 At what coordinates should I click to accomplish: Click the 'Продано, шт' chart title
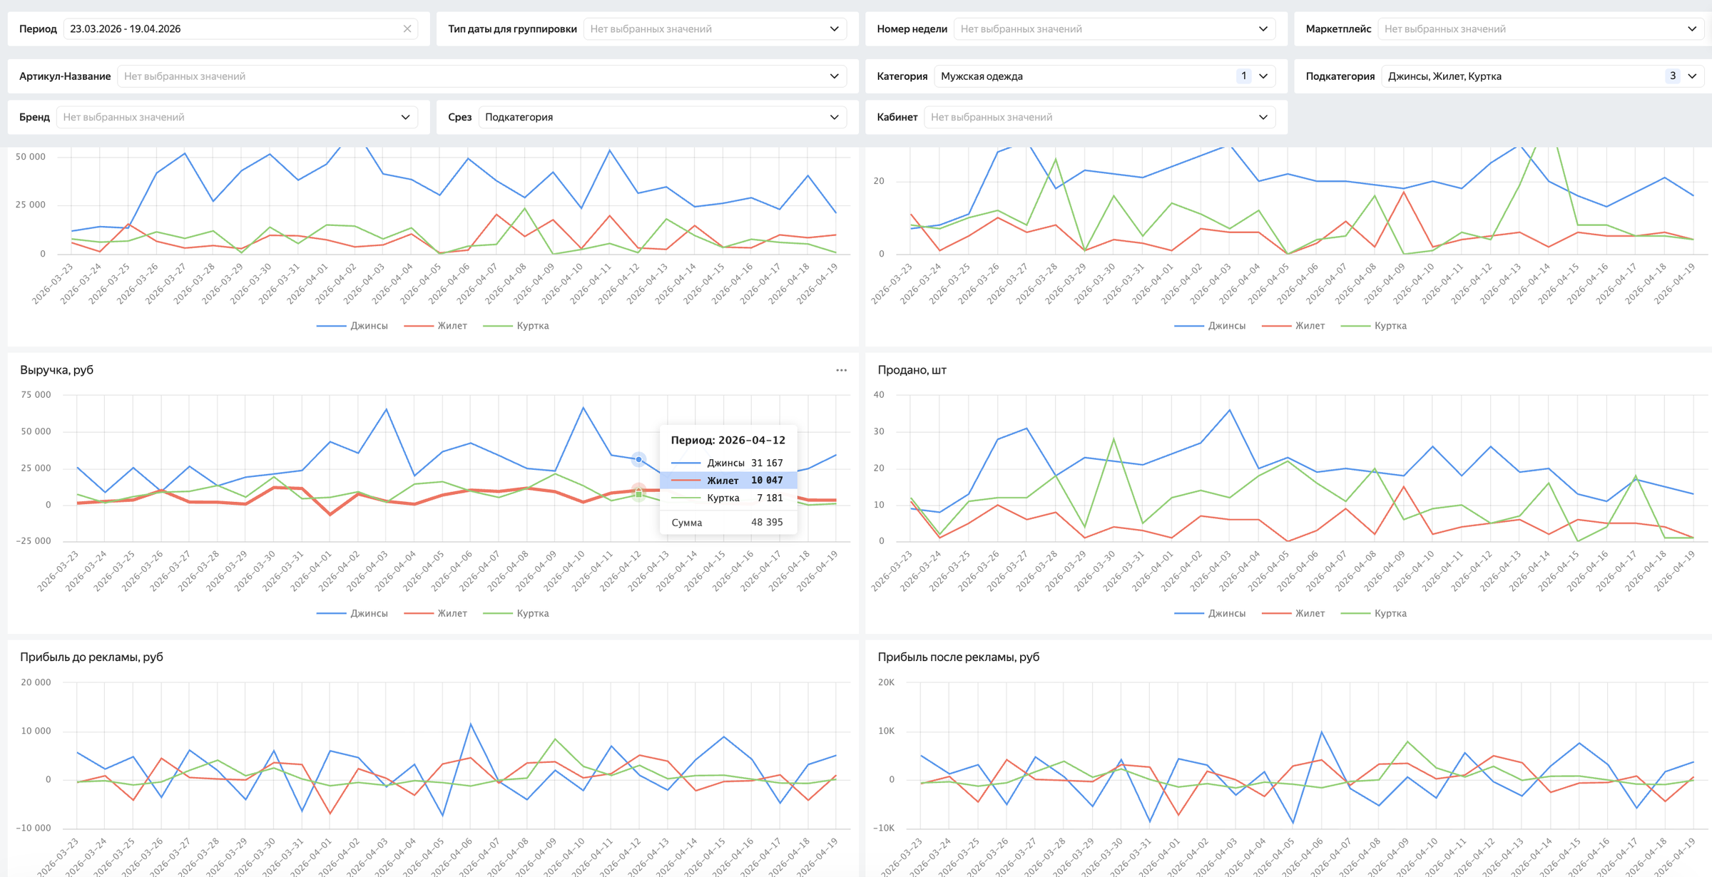click(912, 370)
